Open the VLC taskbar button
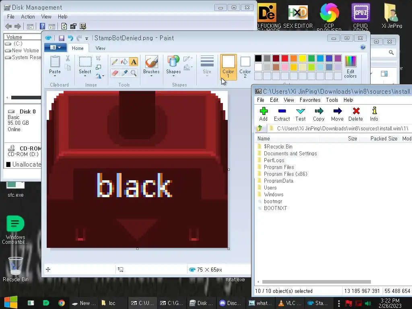The height and width of the screenshot is (309, 412). click(290, 303)
